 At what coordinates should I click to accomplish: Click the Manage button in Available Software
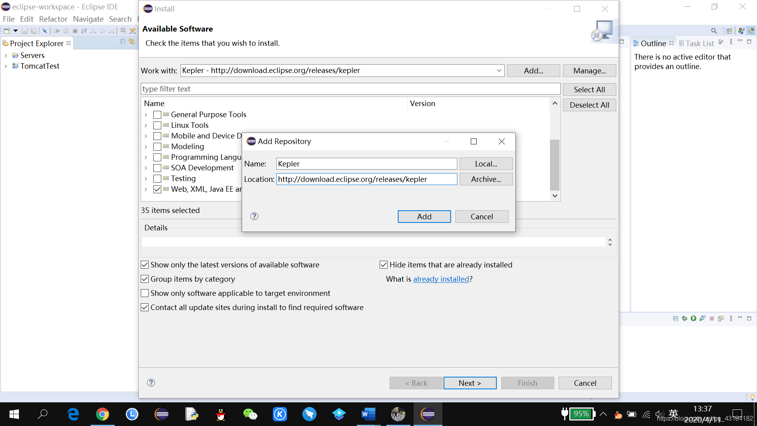[x=589, y=71]
